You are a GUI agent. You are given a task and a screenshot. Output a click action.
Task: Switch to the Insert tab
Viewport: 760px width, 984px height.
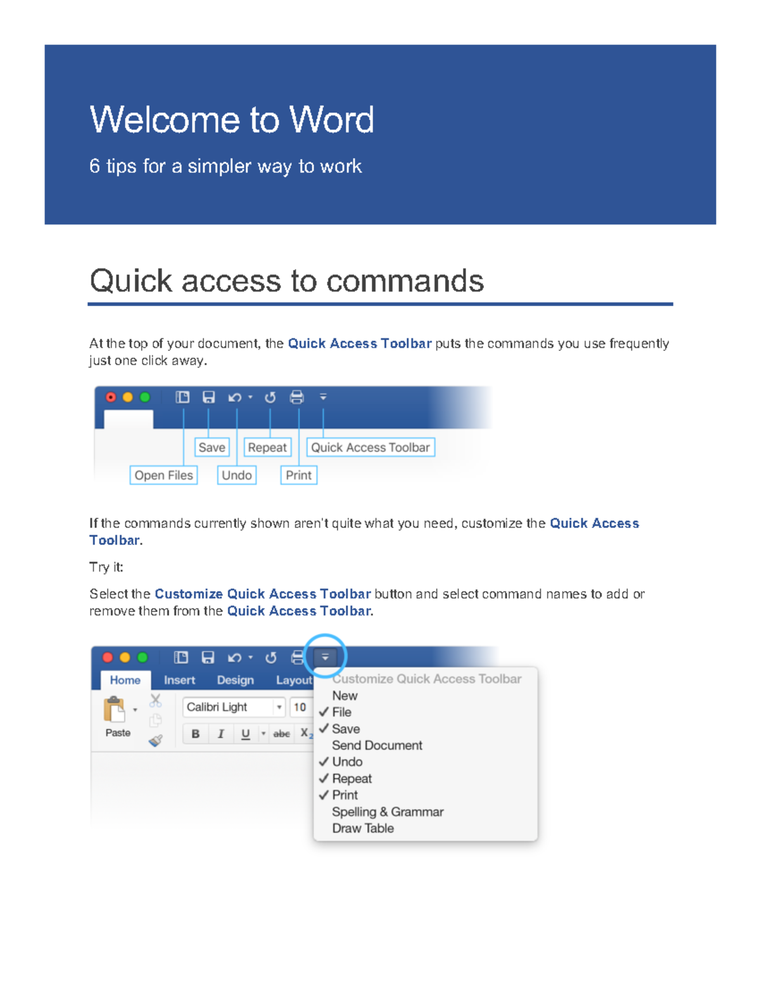[180, 680]
